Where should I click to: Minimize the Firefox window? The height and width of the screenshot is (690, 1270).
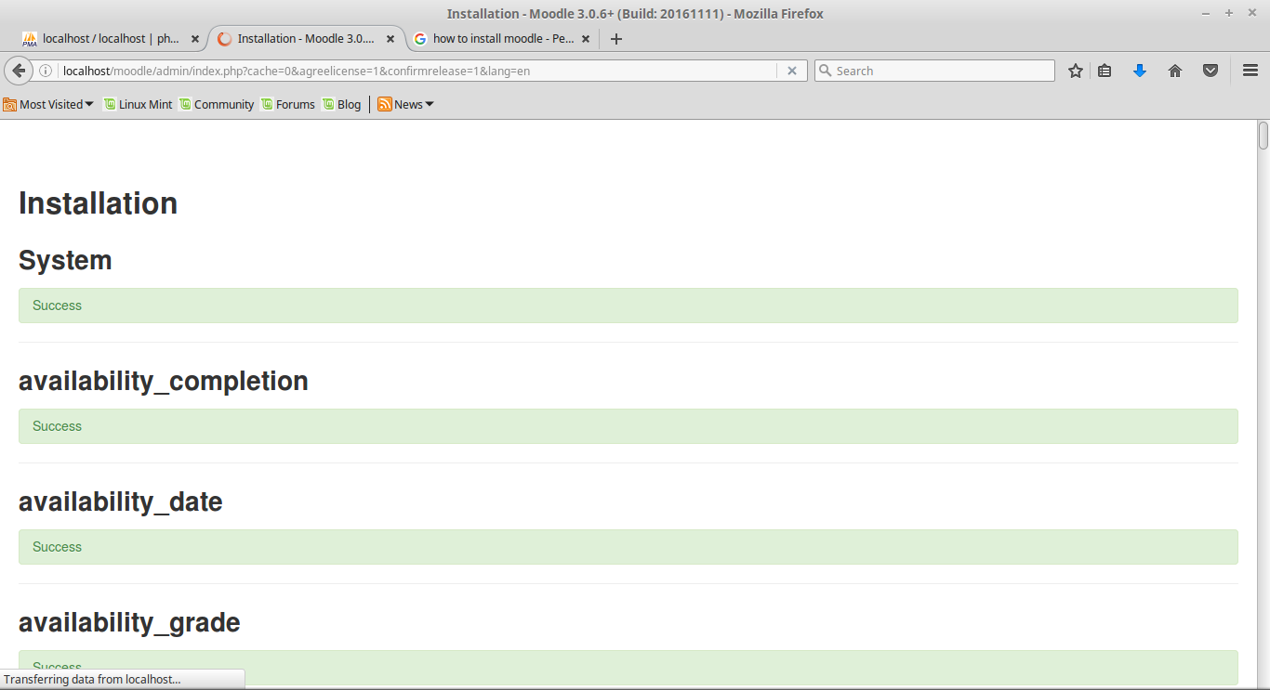coord(1206,13)
